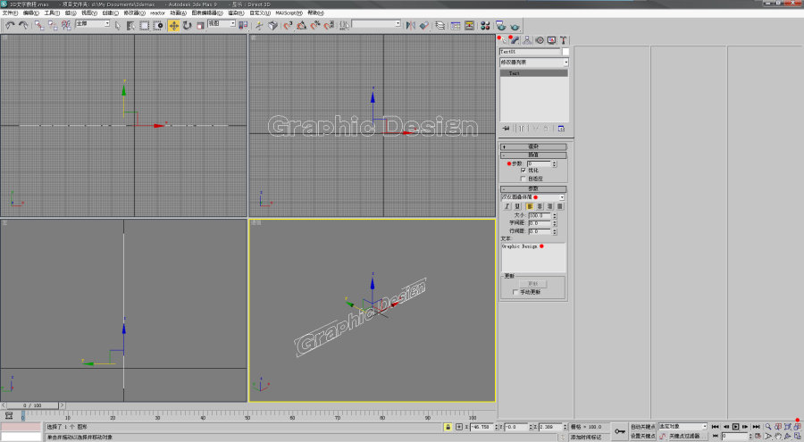Click the 自动关键点 (Auto Key) button
804x442 pixels.
coord(642,427)
